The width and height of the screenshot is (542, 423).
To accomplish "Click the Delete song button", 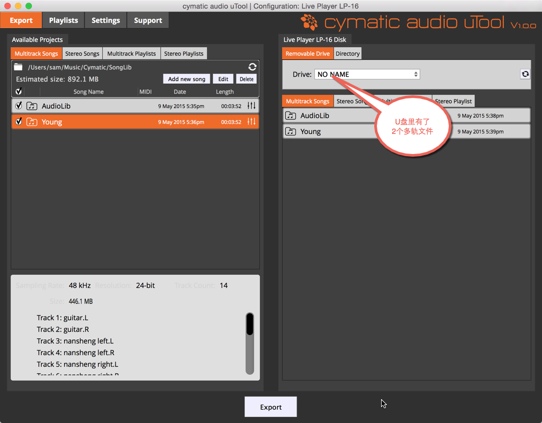I will tap(247, 79).
